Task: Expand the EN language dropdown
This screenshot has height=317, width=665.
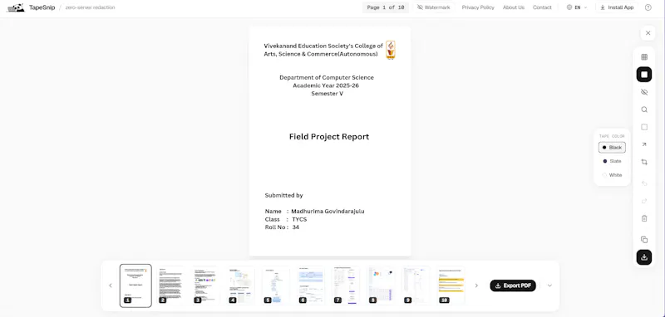Action: 577,7
